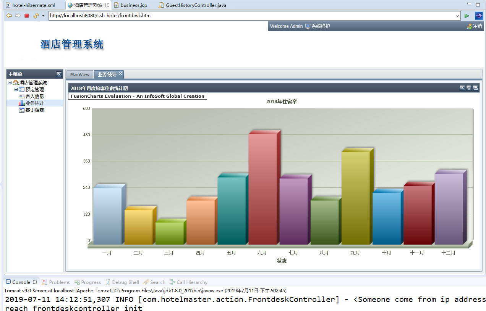Maximize the chart panel using rightmost header icon
The width and height of the screenshot is (486, 311).
475,88
